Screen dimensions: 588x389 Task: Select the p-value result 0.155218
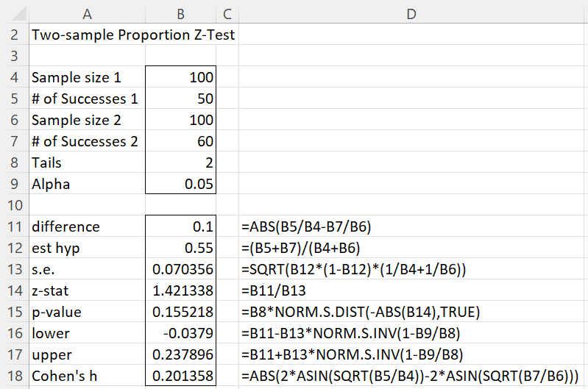click(181, 312)
